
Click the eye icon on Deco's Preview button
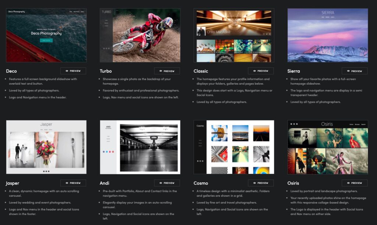click(x=67, y=71)
